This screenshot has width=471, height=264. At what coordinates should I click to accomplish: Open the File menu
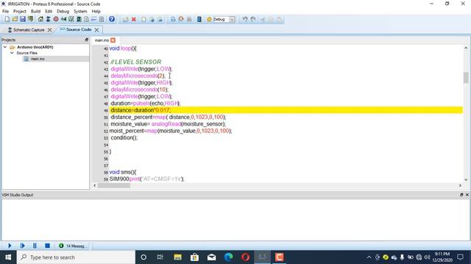pos(5,11)
